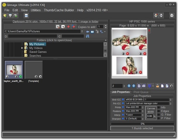Image resolution: width=178 pixels, height=140 pixels.
Task: Open the Mntr ICC sRGB dropdown
Action: pos(149,100)
